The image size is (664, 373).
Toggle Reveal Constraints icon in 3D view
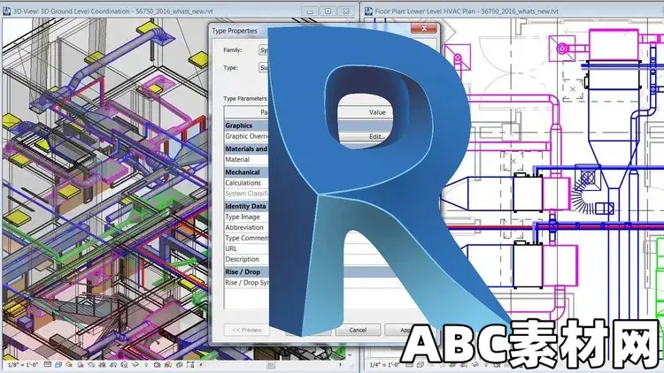pos(190,364)
